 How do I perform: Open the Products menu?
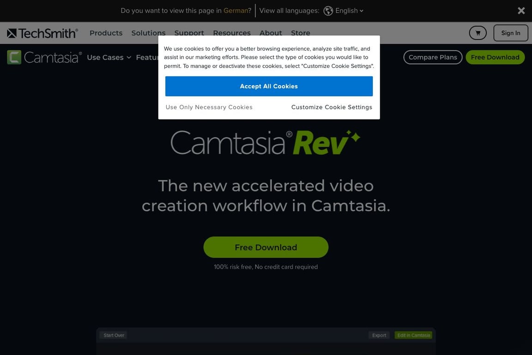click(106, 33)
